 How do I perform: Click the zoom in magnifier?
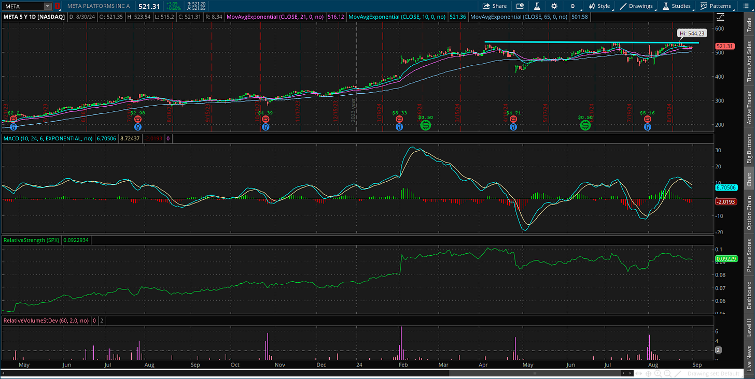[657, 373]
